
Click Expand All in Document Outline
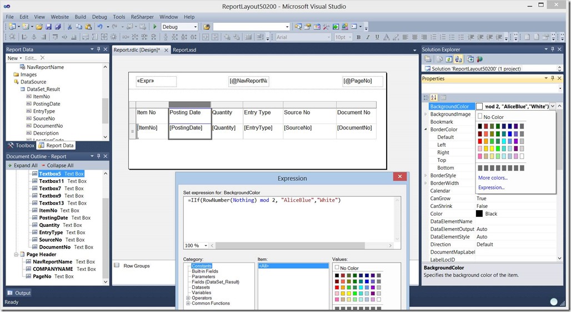point(23,166)
